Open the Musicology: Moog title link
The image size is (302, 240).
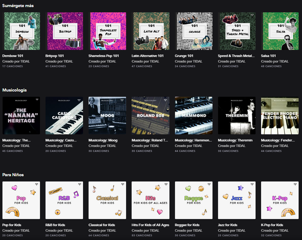(103, 140)
